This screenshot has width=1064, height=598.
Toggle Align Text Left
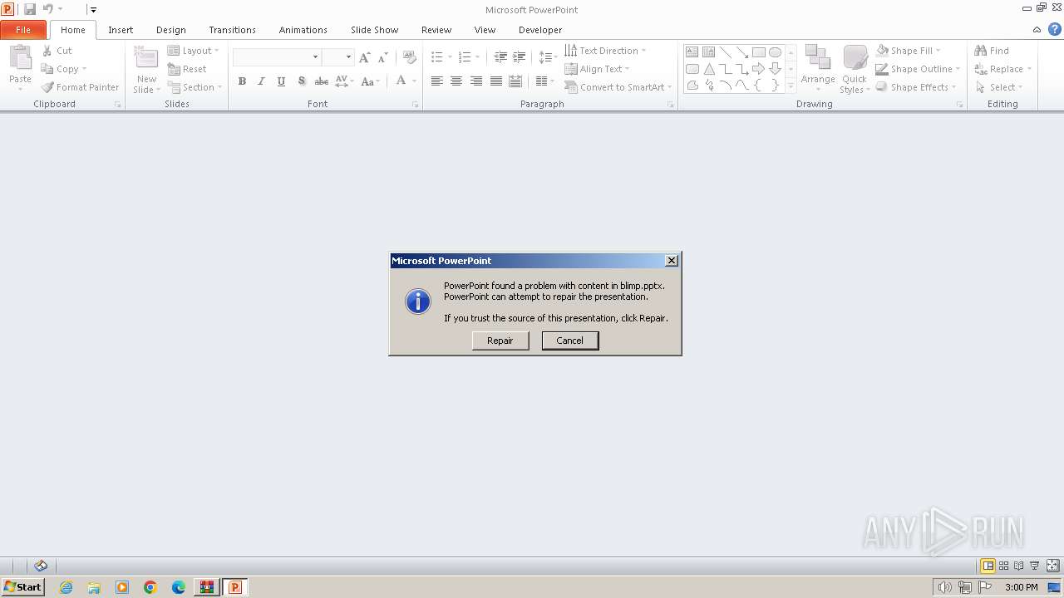(x=437, y=81)
